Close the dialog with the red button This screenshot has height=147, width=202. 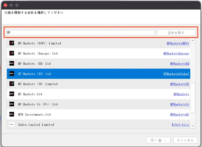(x=5, y=5)
